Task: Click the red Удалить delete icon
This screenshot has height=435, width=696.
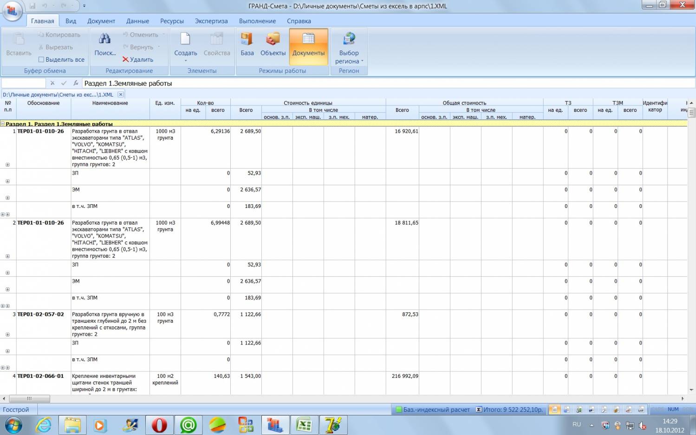Action: [x=125, y=59]
